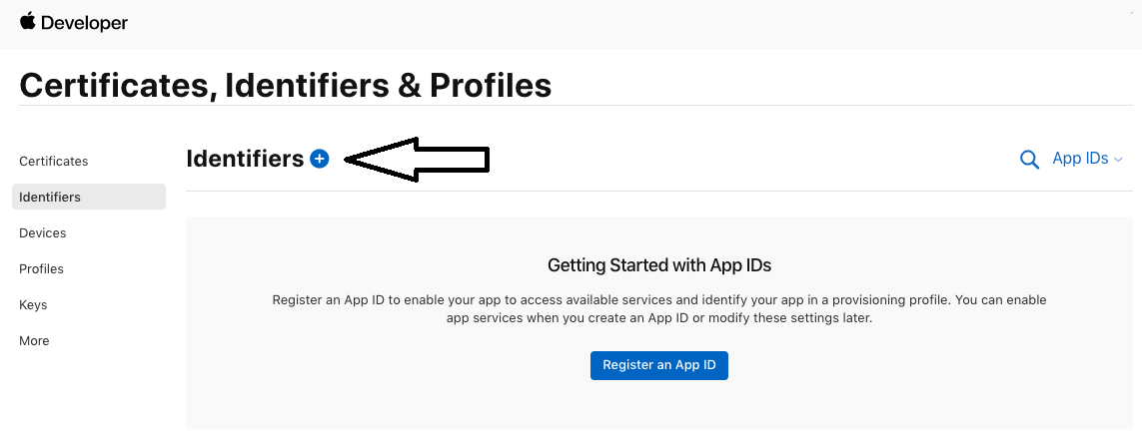The image size is (1142, 433).
Task: Select Identifiers in the sidebar
Action: [50, 198]
